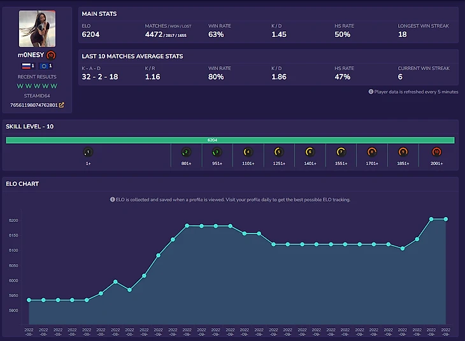Viewport: 465px width, 341px height.
Task: Click the first data point on ELO chart
Action: point(29,300)
